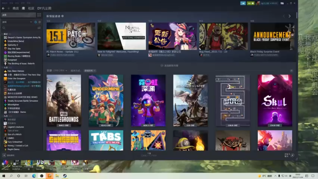Expand the 游戏 filter dropdown
Image resolution: width=318 pixels, height=179 pixels.
[x=17, y=22]
